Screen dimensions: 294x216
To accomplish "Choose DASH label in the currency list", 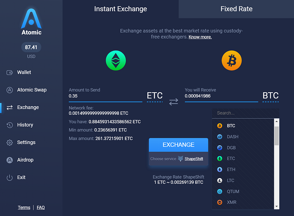I will tap(233, 137).
